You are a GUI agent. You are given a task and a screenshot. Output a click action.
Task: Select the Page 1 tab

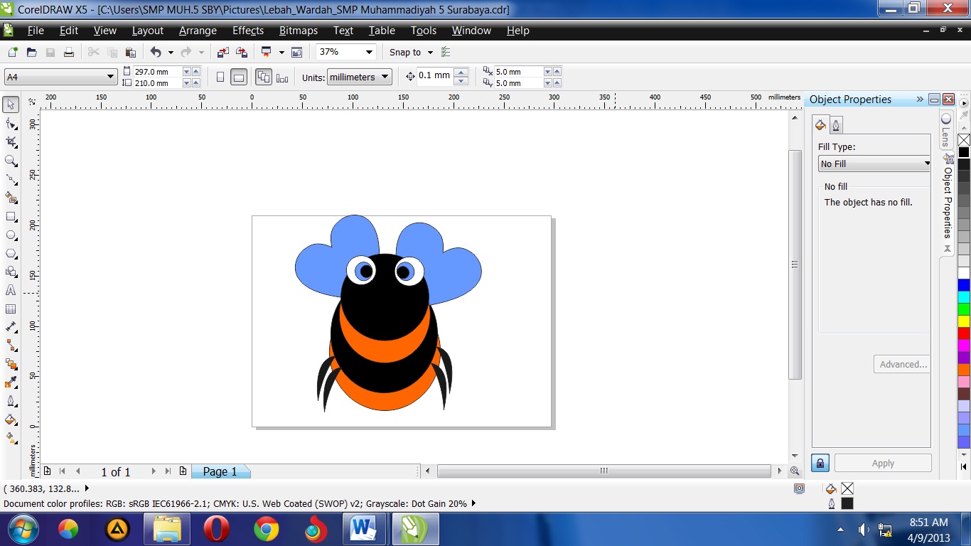(220, 471)
